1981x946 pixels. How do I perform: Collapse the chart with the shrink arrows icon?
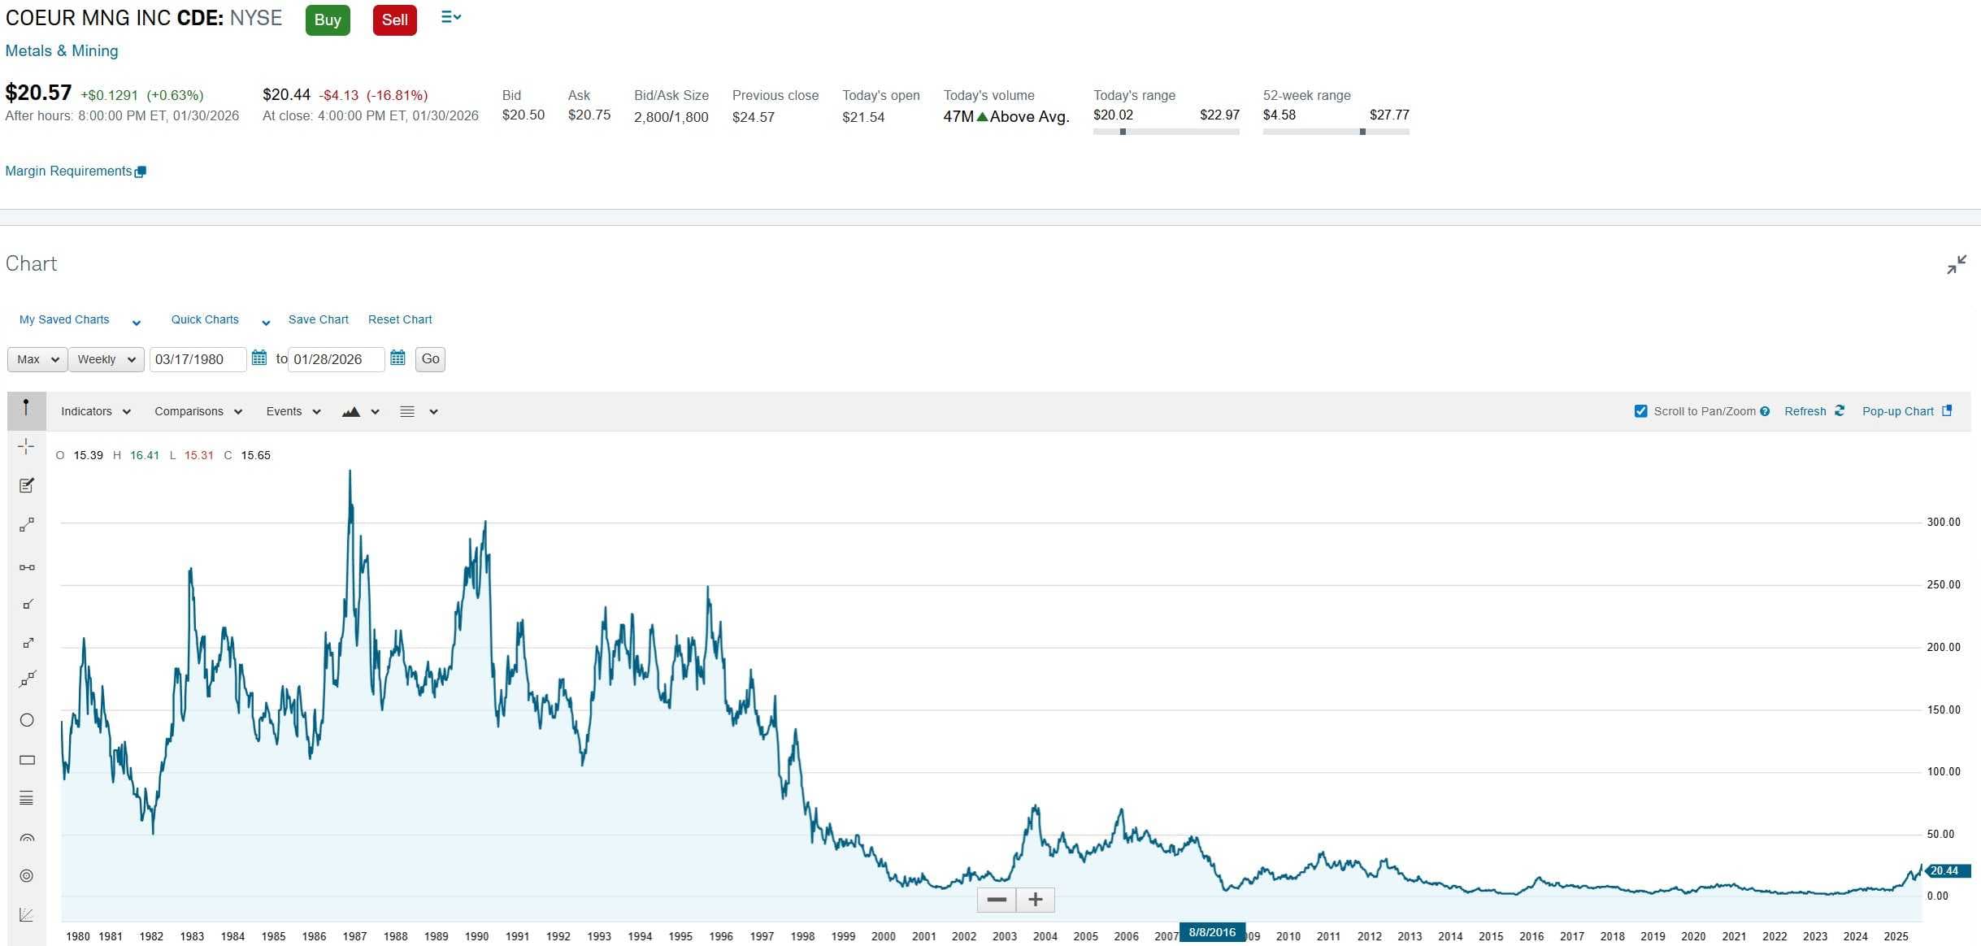tap(1957, 264)
